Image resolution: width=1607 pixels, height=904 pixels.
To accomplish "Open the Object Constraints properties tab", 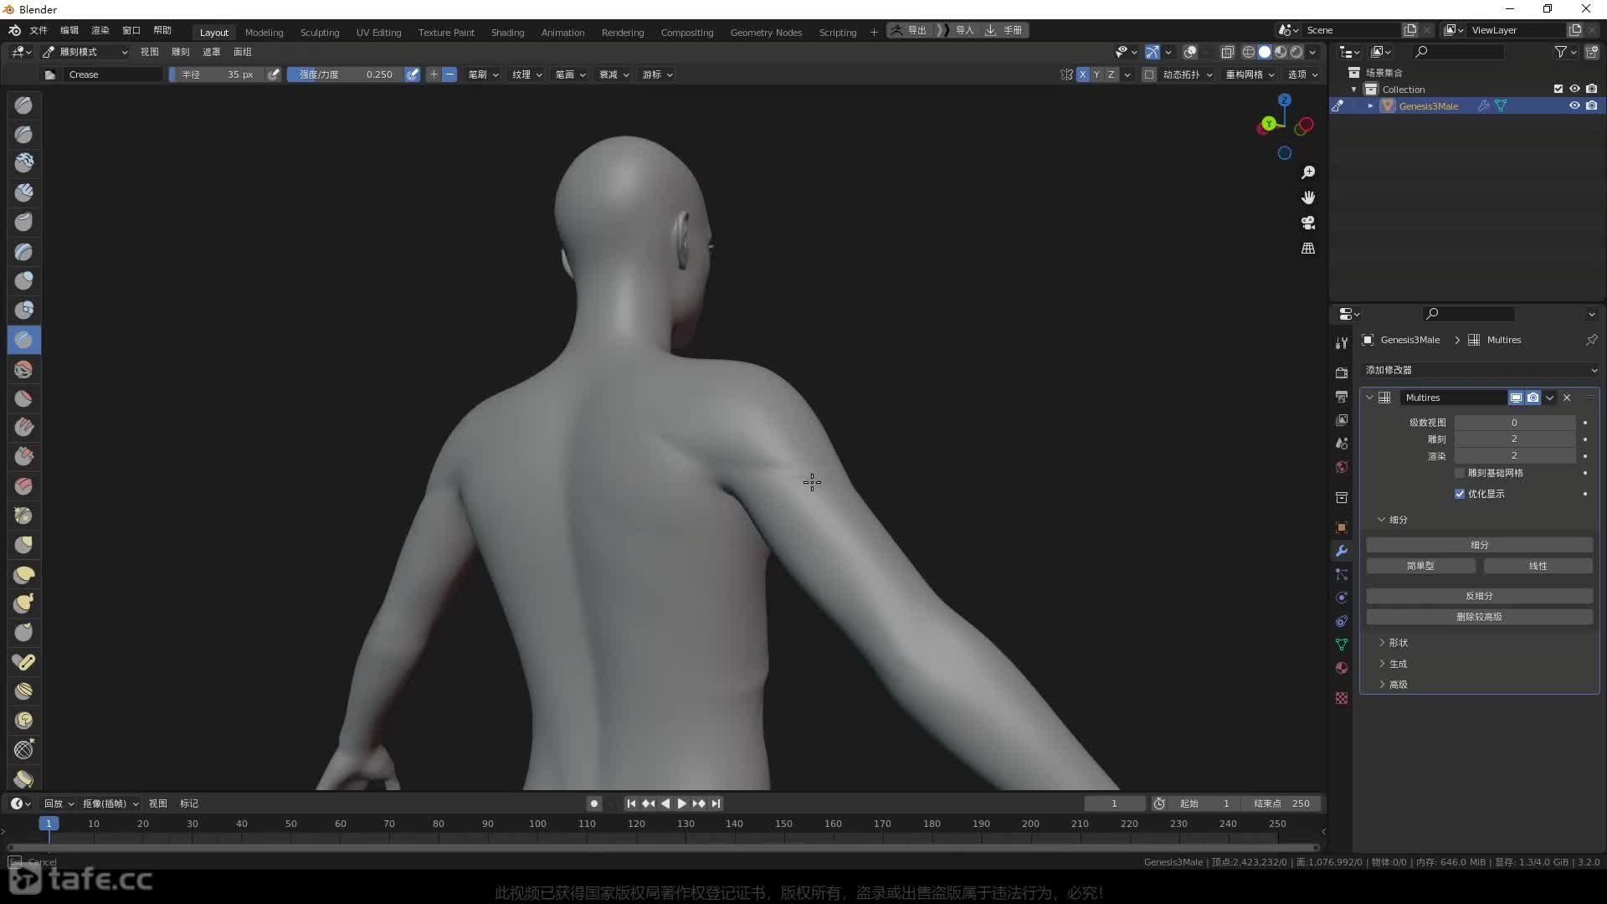I will (1342, 621).
